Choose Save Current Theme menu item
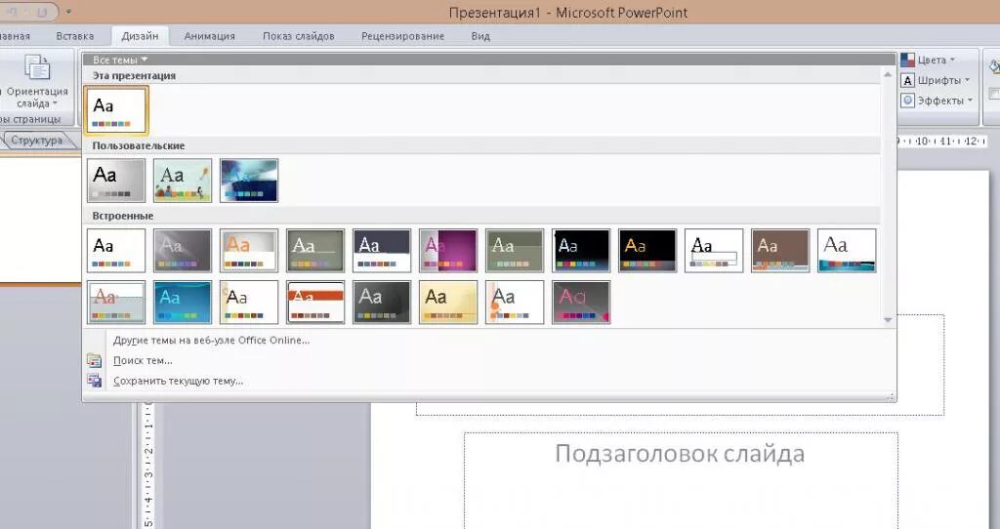 [x=178, y=382]
